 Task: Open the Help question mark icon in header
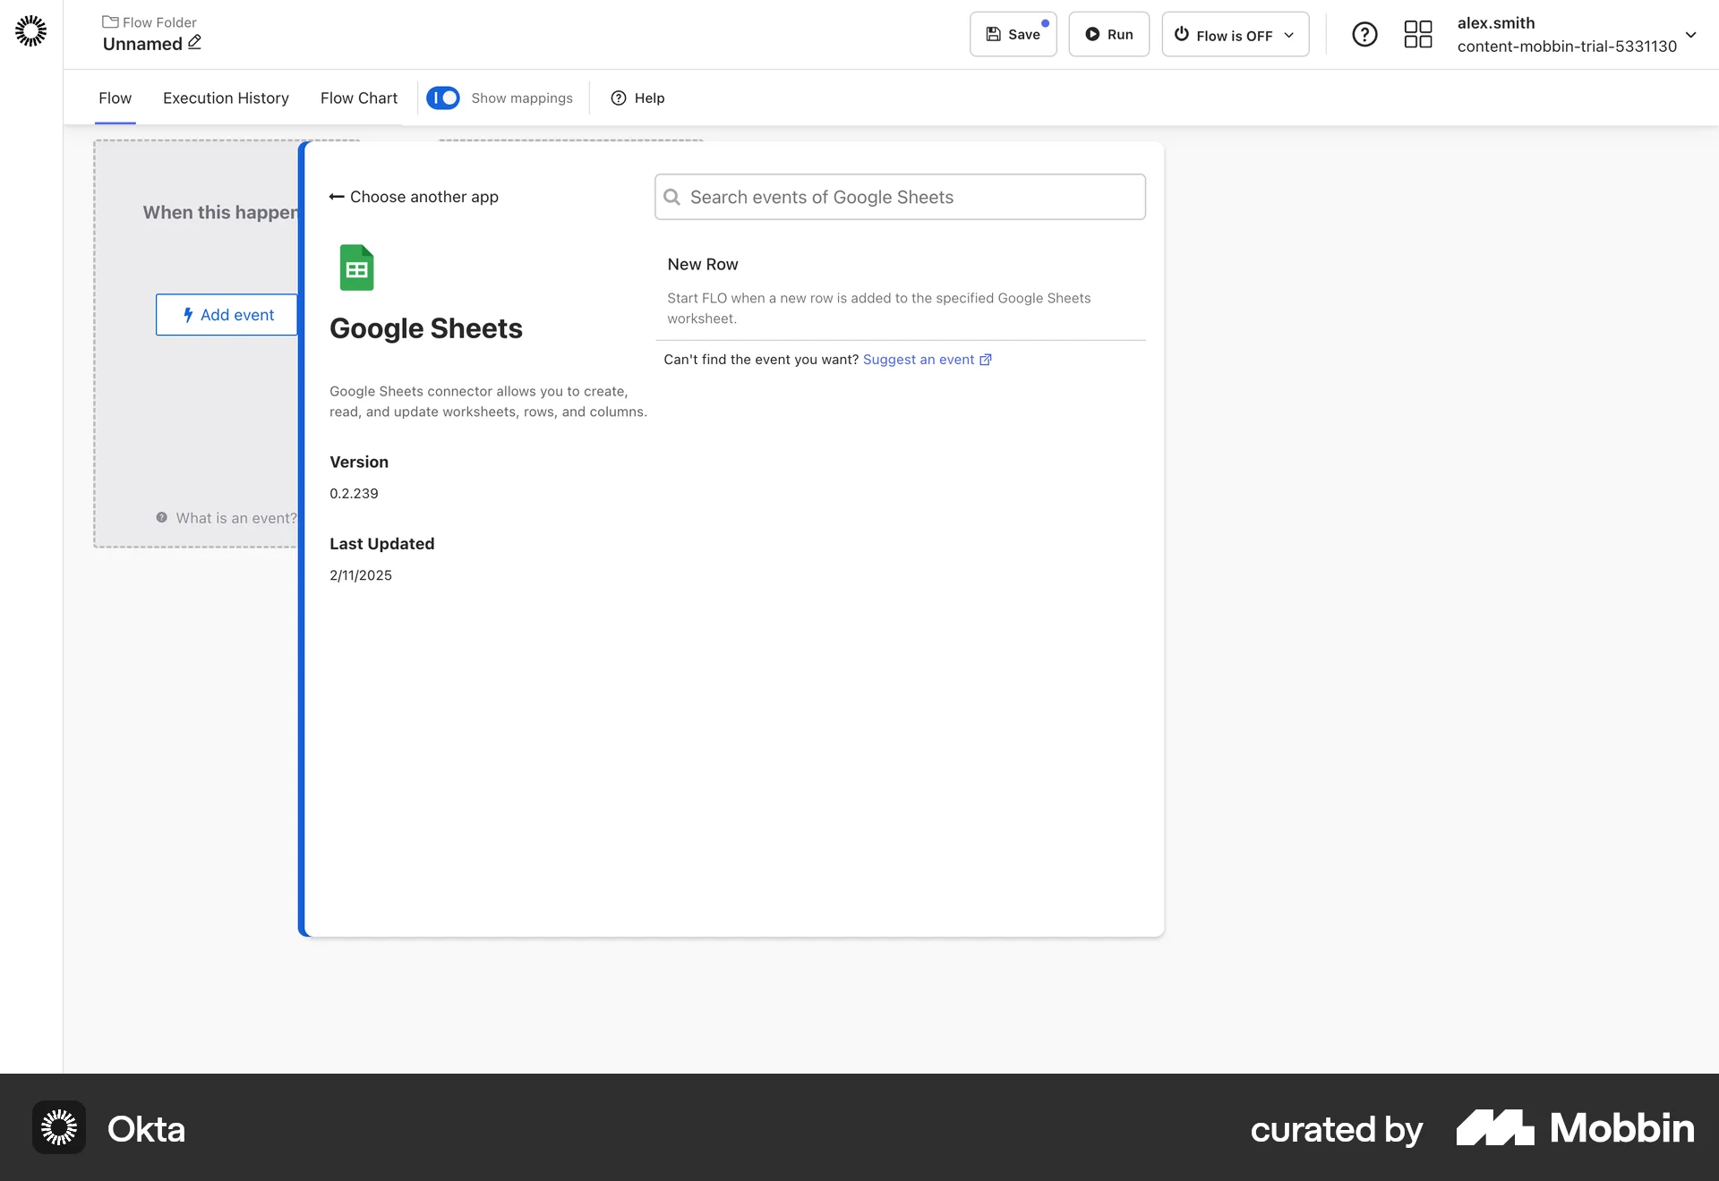(1364, 34)
